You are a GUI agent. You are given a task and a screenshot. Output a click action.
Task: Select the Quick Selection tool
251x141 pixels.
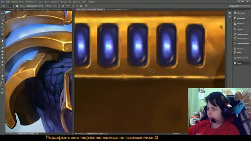tap(2, 23)
